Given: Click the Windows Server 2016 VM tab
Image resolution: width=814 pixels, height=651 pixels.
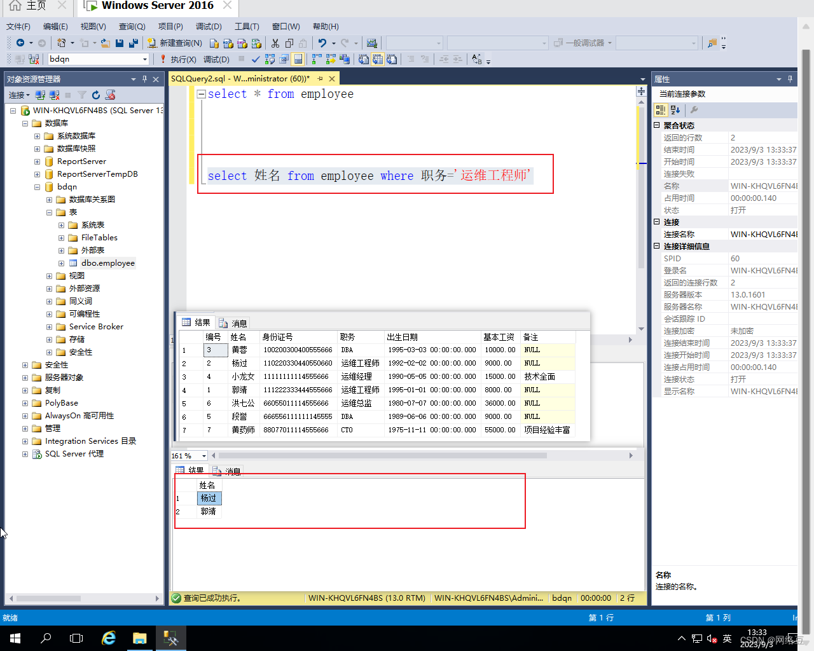Looking at the screenshot, I should click(x=158, y=6).
